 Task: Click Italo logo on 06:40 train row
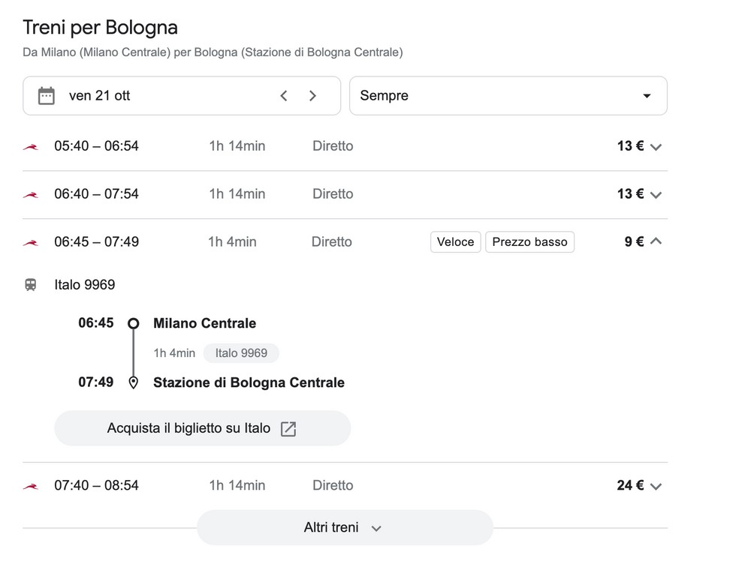tap(31, 195)
